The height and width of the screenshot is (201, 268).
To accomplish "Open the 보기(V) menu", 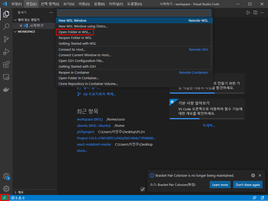I will (x=69, y=4).
